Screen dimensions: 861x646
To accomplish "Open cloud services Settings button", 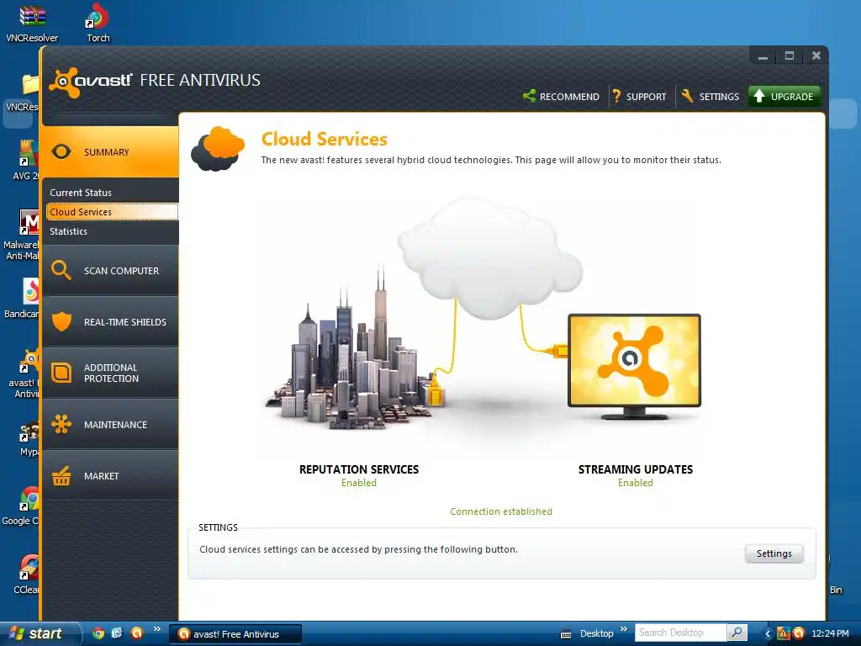I will click(774, 553).
